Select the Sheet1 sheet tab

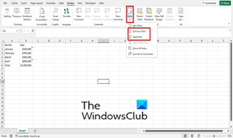(x=22, y=131)
